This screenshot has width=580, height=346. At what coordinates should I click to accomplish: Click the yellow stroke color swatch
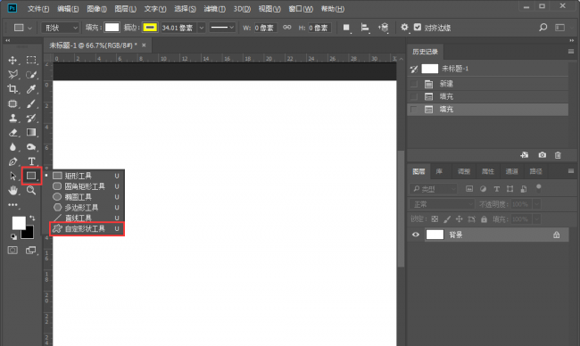[x=150, y=28]
